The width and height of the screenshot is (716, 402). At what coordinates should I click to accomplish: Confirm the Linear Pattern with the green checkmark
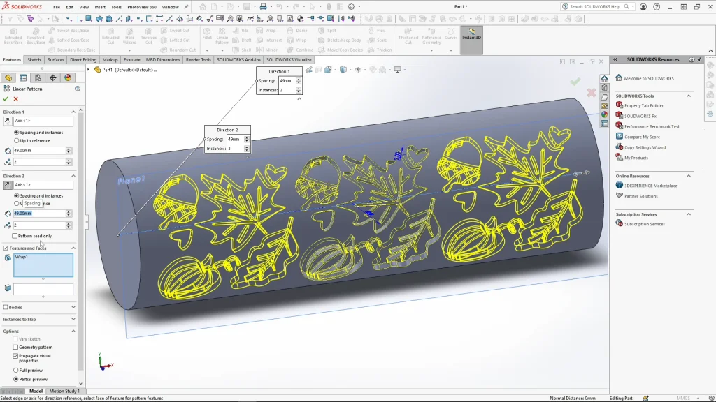click(x=6, y=99)
